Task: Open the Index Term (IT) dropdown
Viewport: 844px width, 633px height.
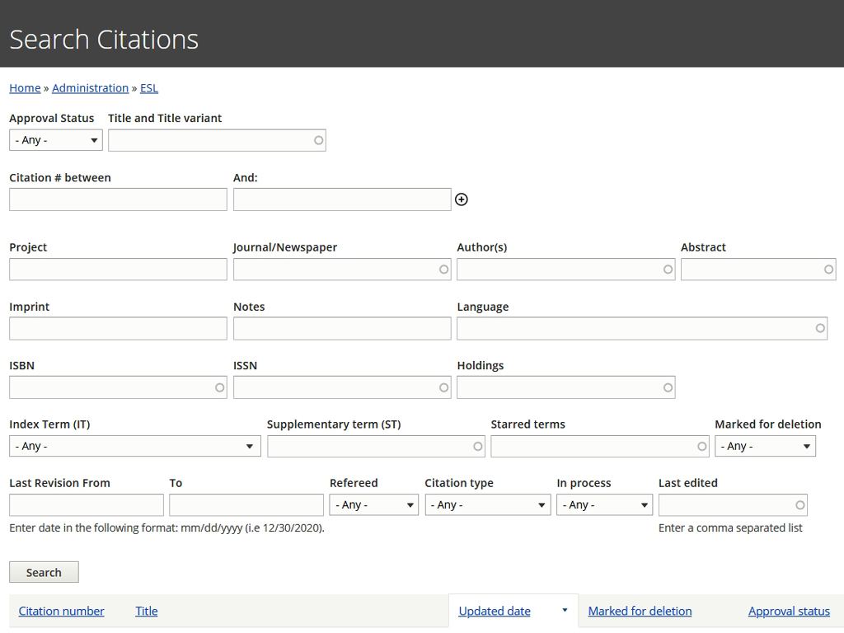Action: coord(134,446)
